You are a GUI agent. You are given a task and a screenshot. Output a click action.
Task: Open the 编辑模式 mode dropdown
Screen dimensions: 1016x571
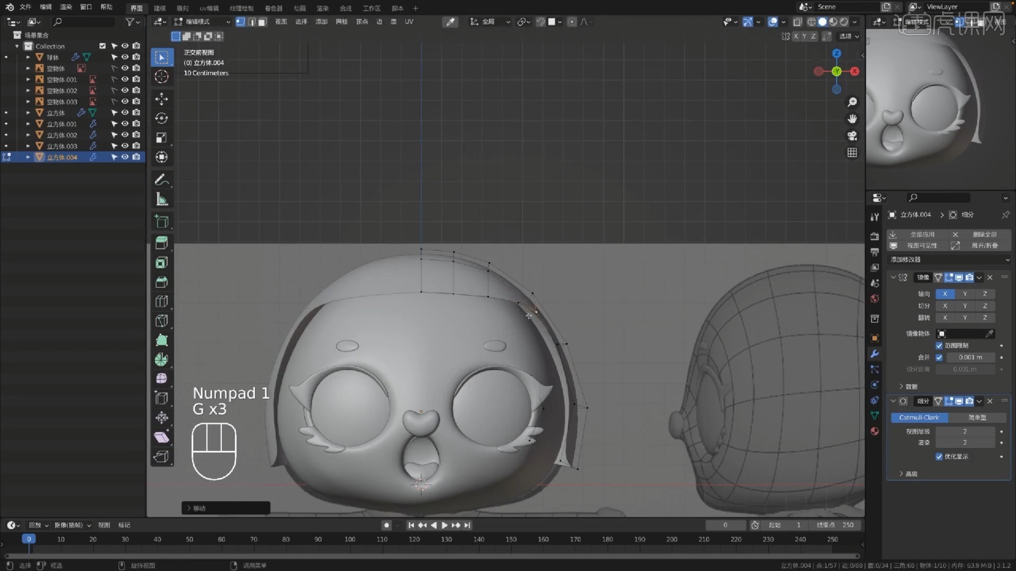(203, 22)
